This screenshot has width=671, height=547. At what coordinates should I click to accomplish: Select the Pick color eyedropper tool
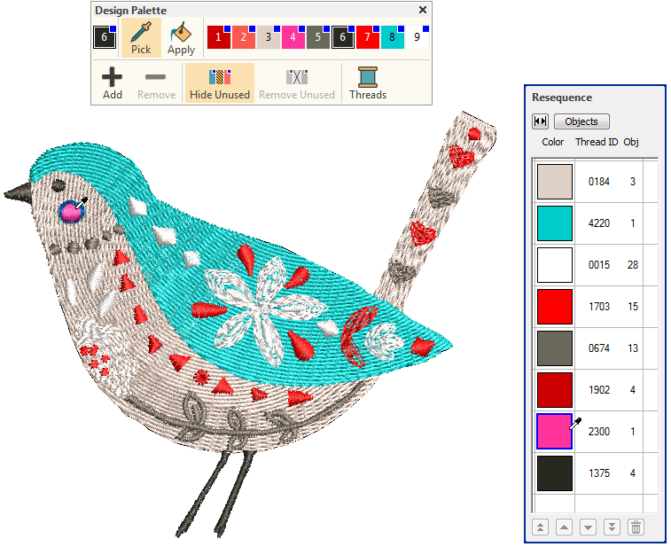pos(141,38)
